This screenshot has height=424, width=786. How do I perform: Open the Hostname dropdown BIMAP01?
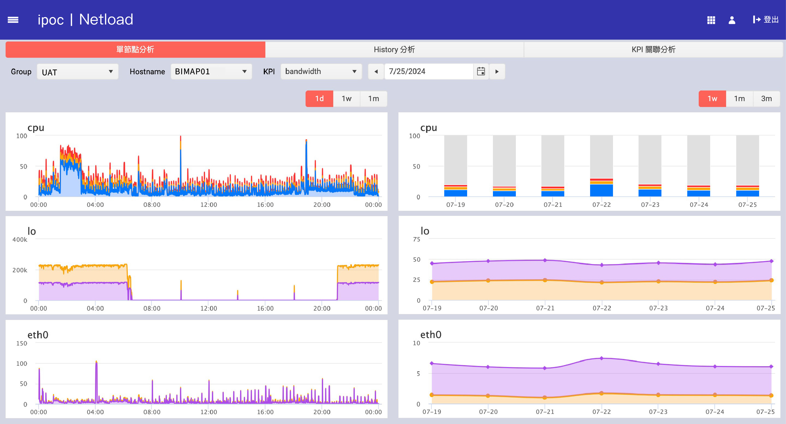click(x=211, y=72)
